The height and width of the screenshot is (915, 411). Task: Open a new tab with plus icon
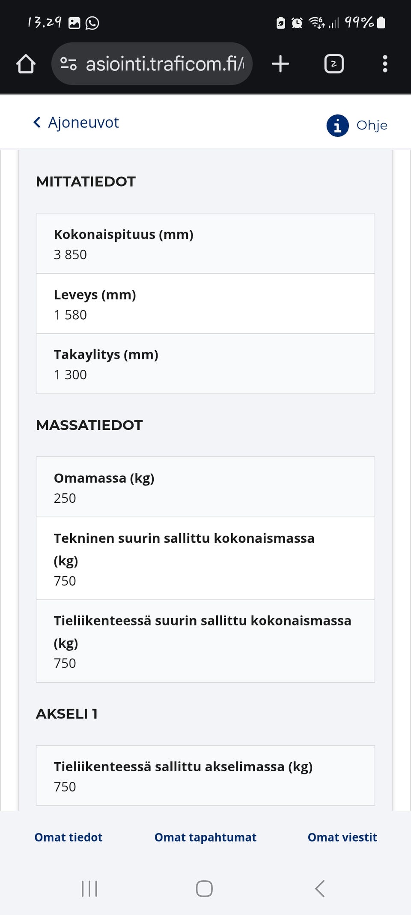(280, 64)
